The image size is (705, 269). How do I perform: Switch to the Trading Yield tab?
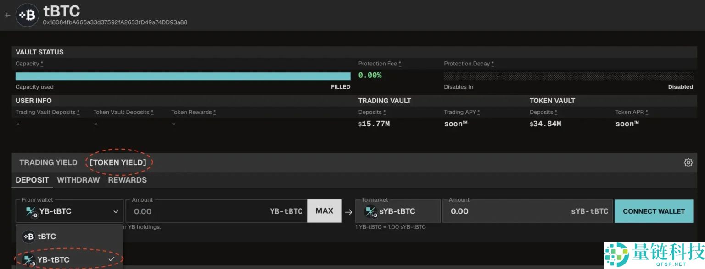(x=48, y=162)
